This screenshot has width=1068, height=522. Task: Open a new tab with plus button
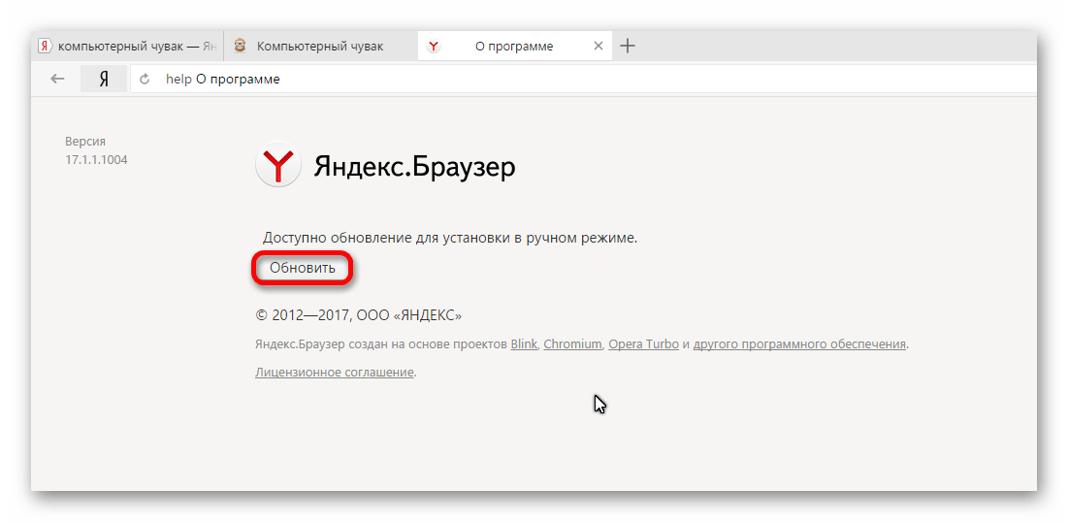click(x=628, y=47)
